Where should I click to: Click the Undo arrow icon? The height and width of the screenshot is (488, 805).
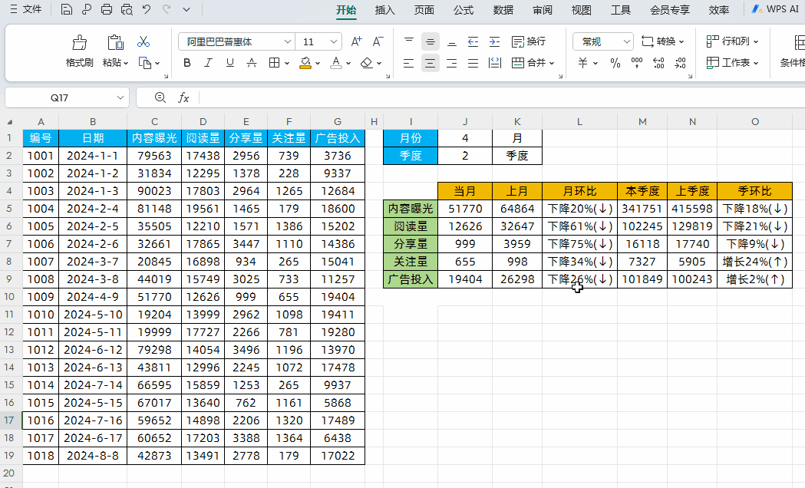[x=147, y=9]
